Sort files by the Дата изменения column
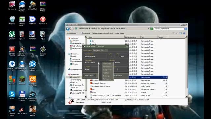The image size is (211, 119). [x=133, y=37]
